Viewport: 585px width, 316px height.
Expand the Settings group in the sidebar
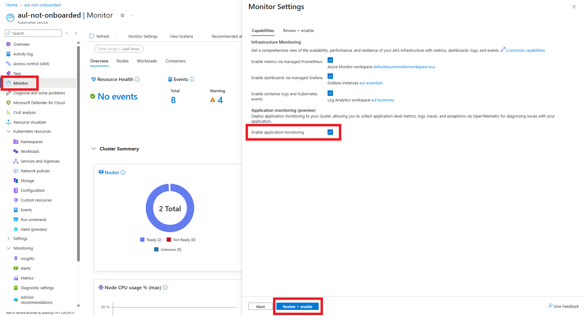9,239
